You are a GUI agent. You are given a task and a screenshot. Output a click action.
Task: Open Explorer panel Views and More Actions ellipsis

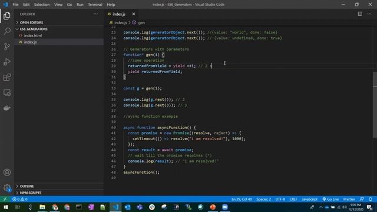(95, 14)
